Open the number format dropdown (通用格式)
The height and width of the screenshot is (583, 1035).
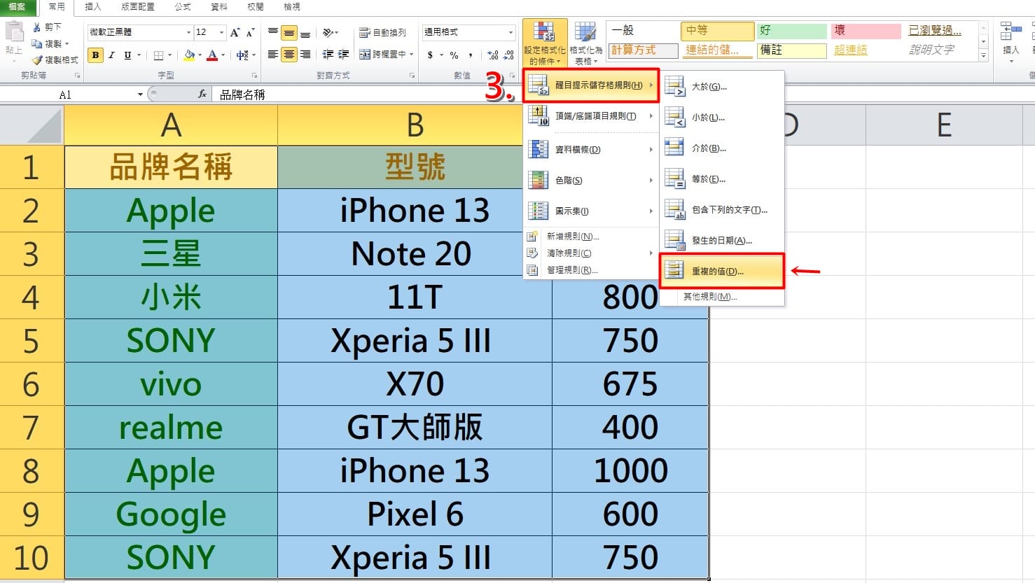point(510,32)
